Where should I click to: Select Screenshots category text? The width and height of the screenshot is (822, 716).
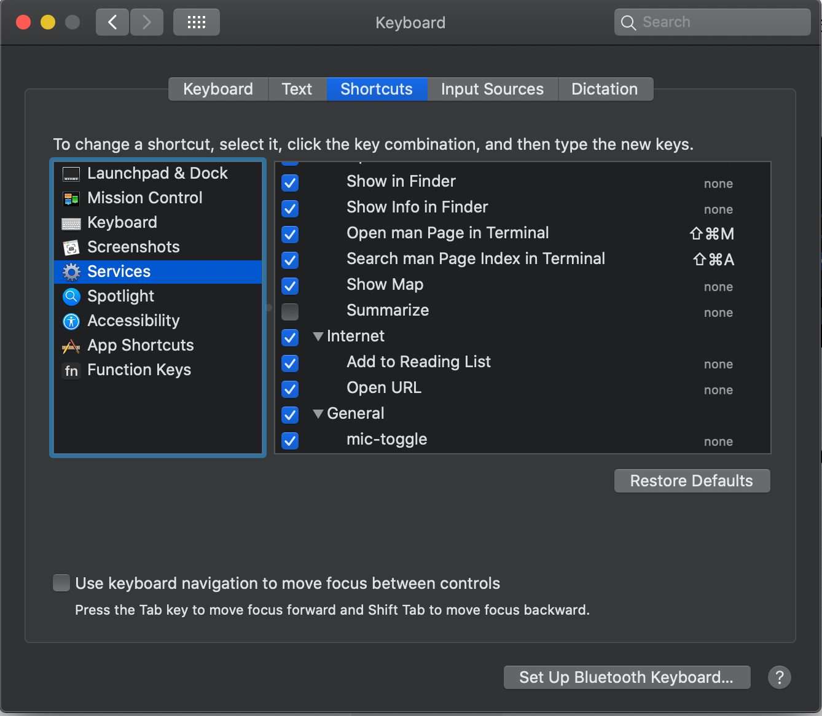[134, 247]
